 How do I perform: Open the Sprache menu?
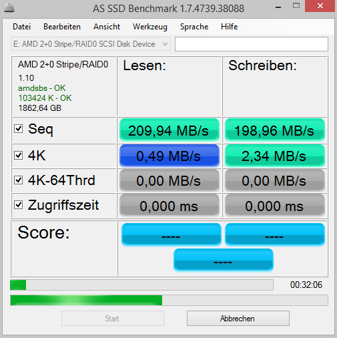pos(194,27)
